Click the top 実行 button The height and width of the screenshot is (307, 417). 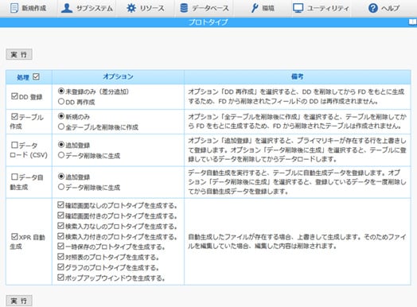click(19, 55)
